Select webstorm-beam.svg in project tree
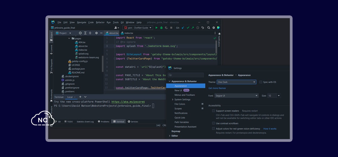 pyautogui.click(x=87, y=57)
